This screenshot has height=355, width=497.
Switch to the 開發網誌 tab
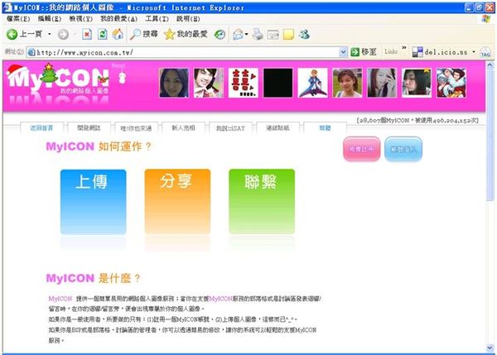click(89, 128)
